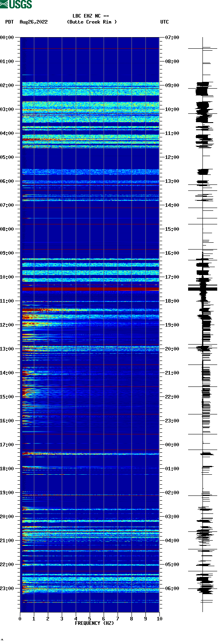The height and width of the screenshot is (644, 220).
Task: Click the PDT time label '20:00'
Action: coord(7,517)
